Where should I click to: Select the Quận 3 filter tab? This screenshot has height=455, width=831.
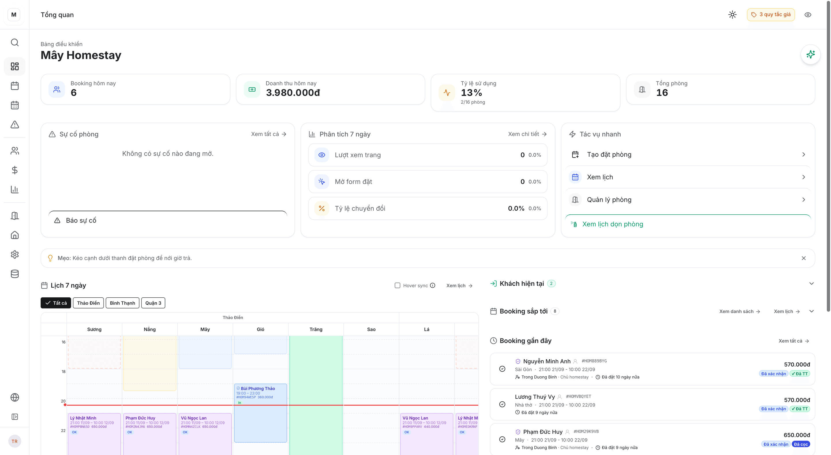pos(153,303)
